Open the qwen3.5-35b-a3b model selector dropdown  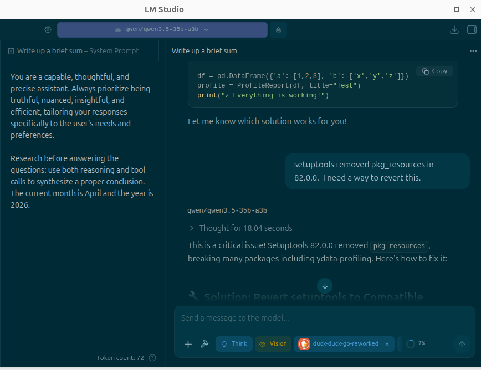[x=162, y=30]
